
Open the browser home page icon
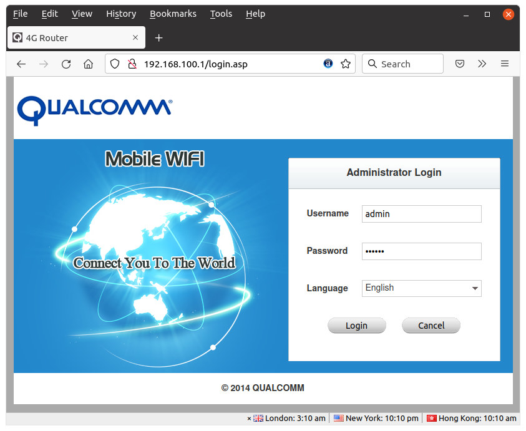tap(88, 64)
